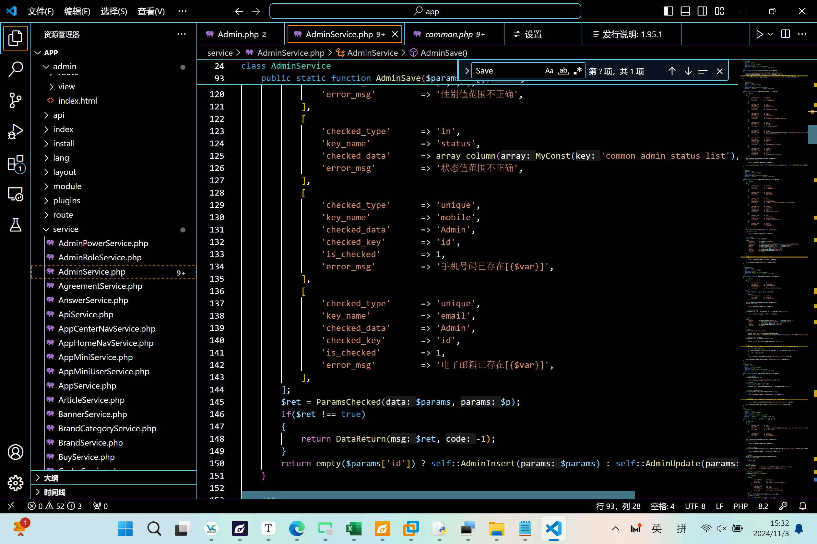Open Testing flask view
817x544 pixels.
[x=15, y=225]
